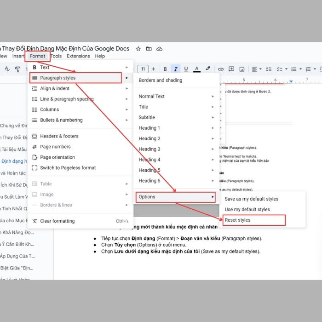Open Line & paragraph spacing submenu
This screenshot has height=322, width=322.
click(80, 99)
